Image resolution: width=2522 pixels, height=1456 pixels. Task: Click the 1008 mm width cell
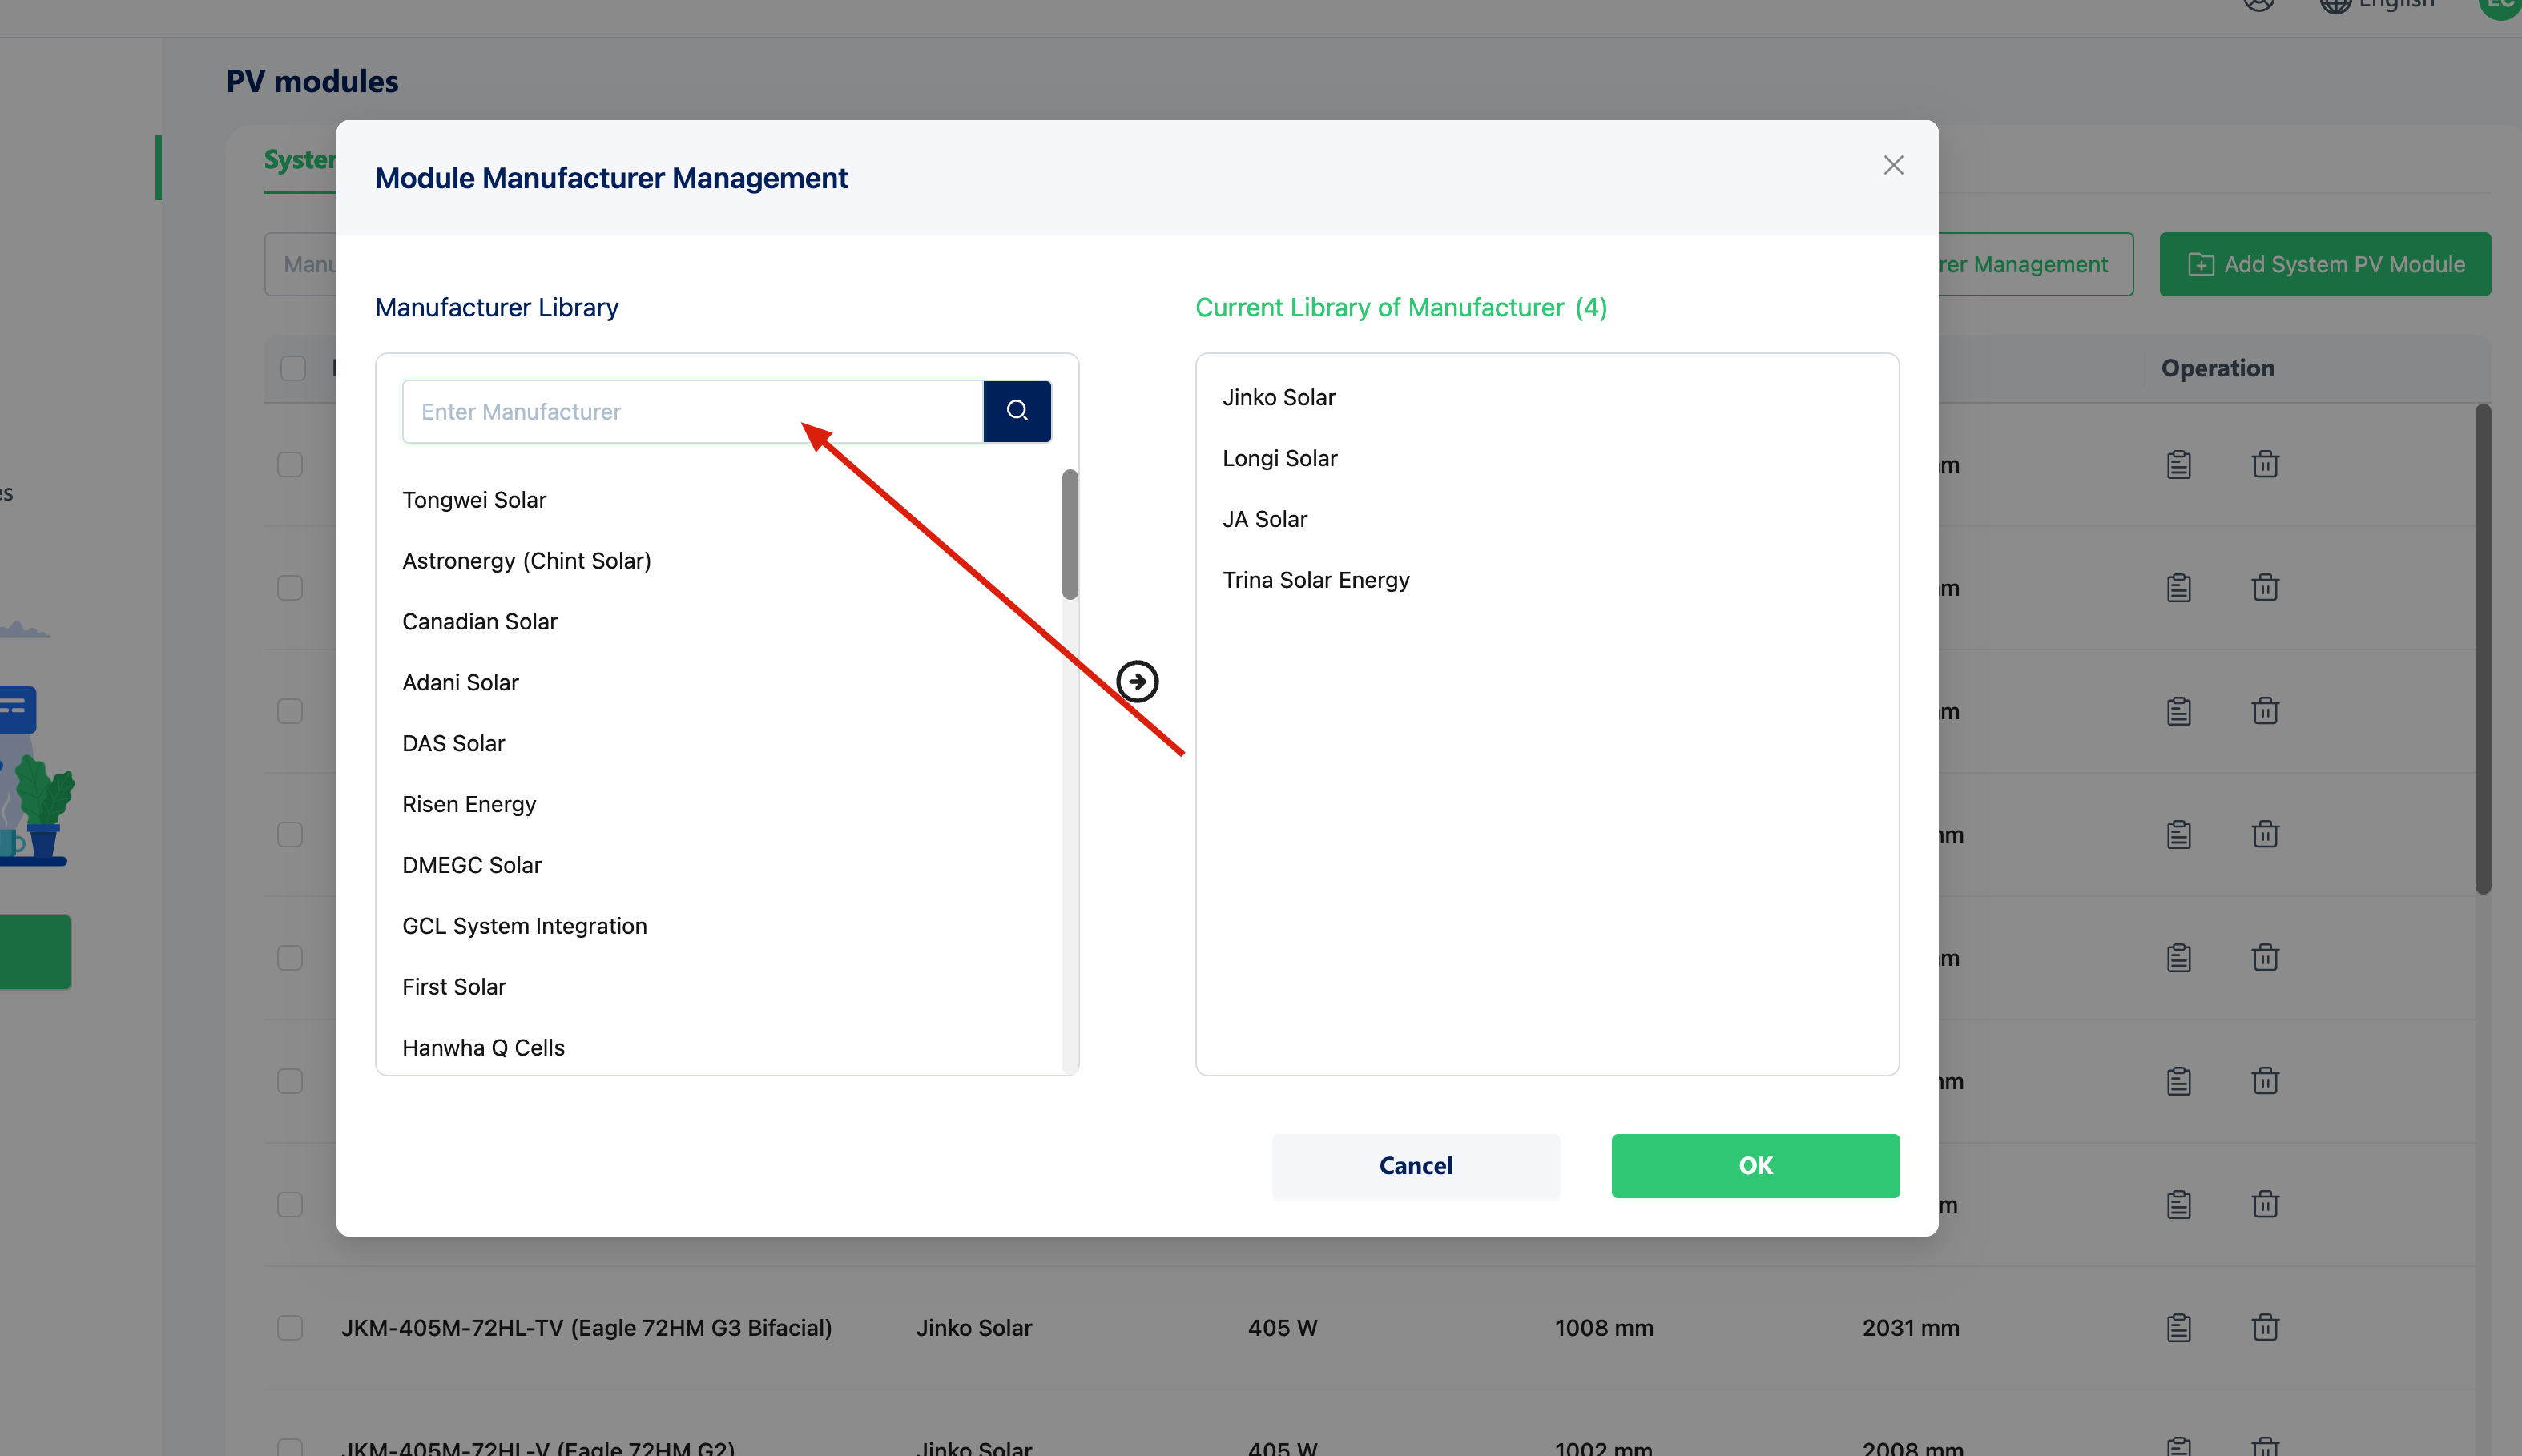(x=1604, y=1328)
